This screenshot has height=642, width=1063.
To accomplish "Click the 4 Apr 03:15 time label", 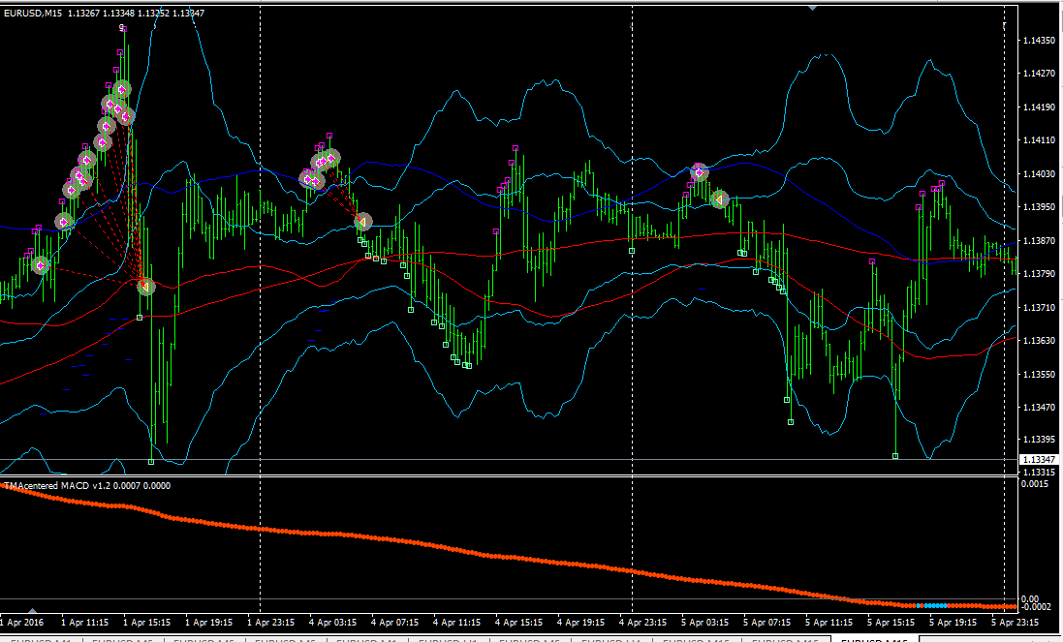I will (x=333, y=623).
